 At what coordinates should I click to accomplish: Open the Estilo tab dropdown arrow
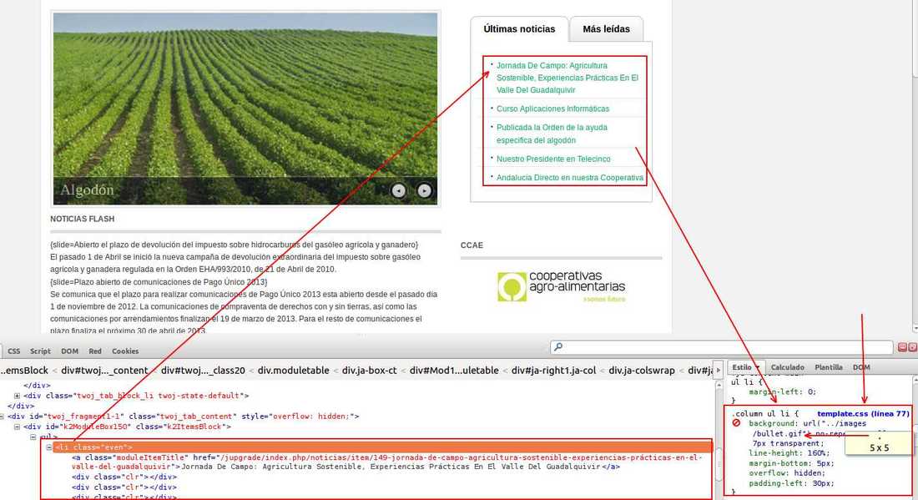[757, 367]
